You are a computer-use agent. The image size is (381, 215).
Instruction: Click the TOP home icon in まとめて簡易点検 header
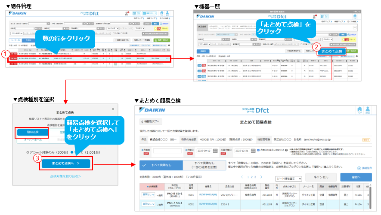tap(359, 111)
